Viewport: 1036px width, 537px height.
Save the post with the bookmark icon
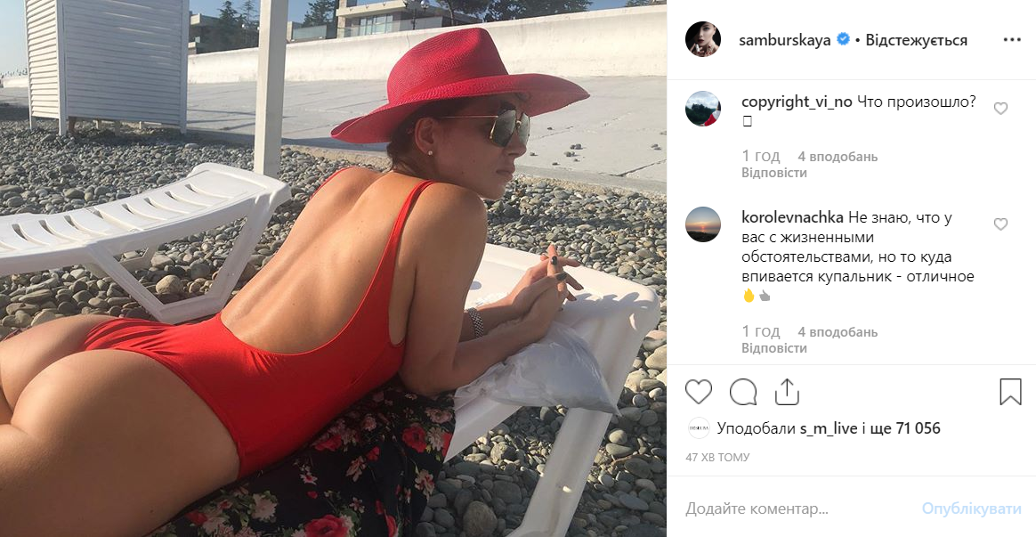tap(1010, 392)
